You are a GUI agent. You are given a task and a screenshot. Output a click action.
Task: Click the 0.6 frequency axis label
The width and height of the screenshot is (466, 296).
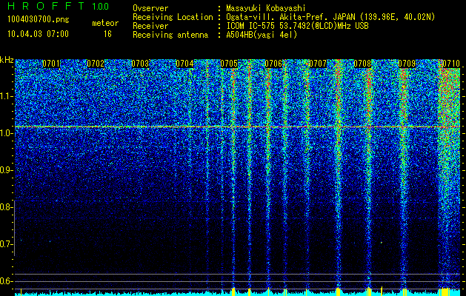(6, 281)
